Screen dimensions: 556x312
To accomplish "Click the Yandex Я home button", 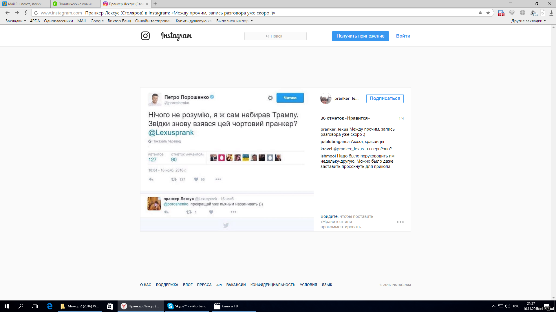I will (26, 13).
